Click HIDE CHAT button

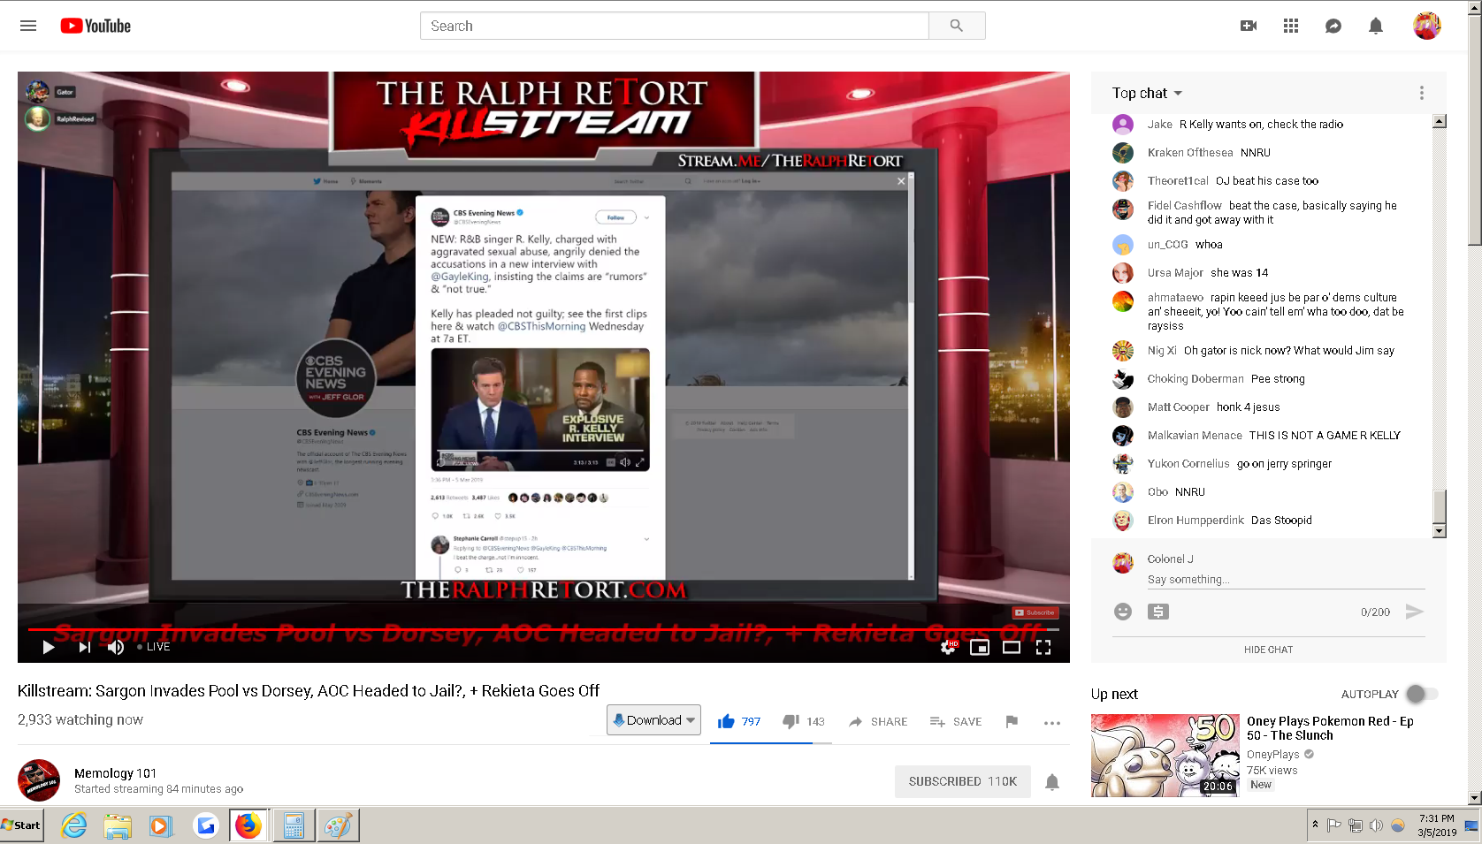coord(1268,650)
